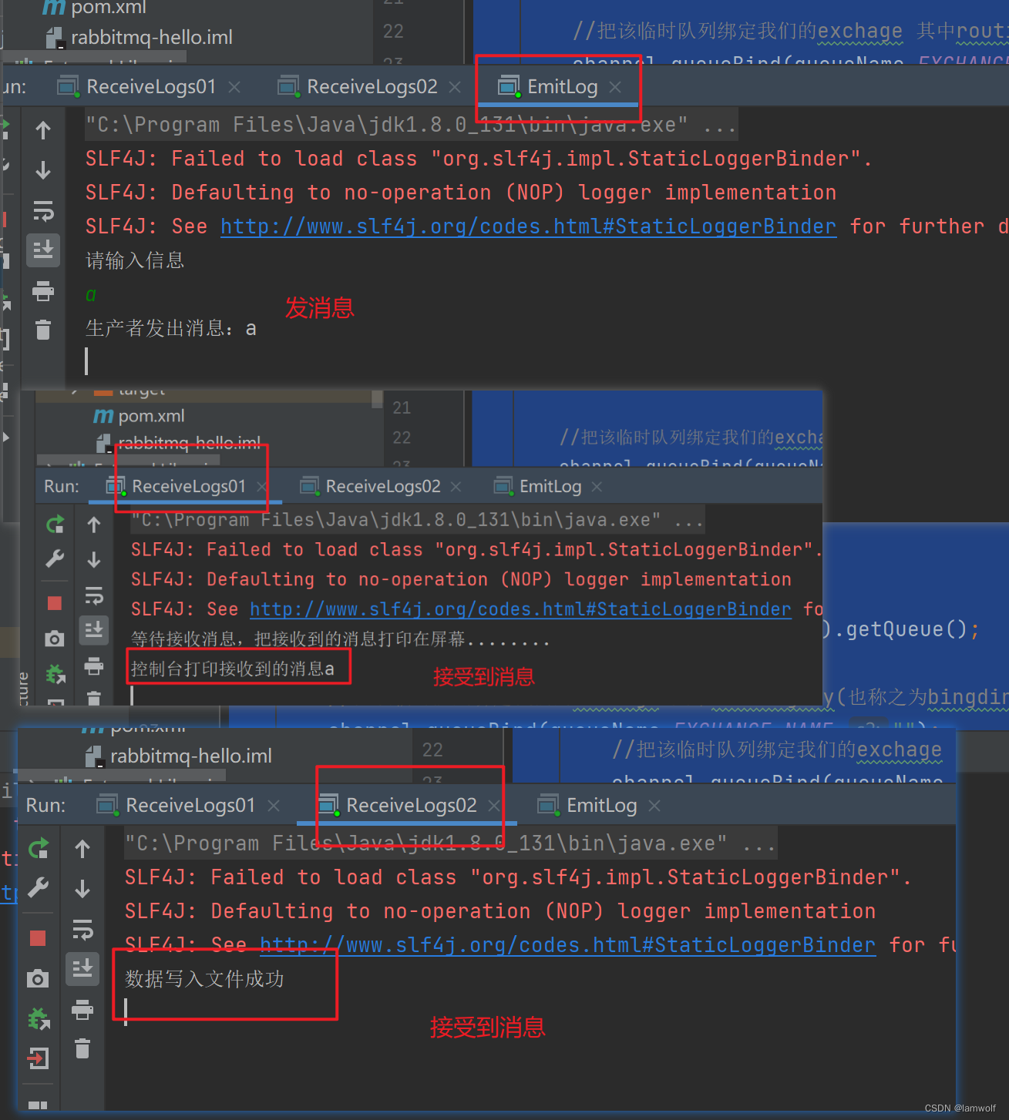Close the EmitLog tab in bottom Run panel
This screenshot has height=1120, width=1009.
(x=654, y=806)
